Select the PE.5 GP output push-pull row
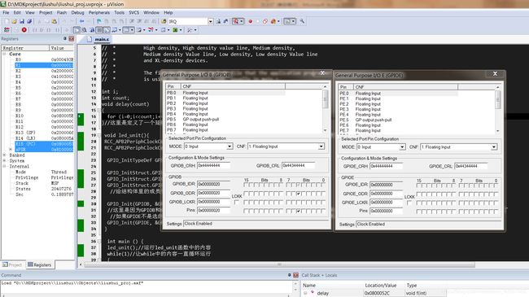The height and width of the screenshot is (297, 529). (398, 120)
